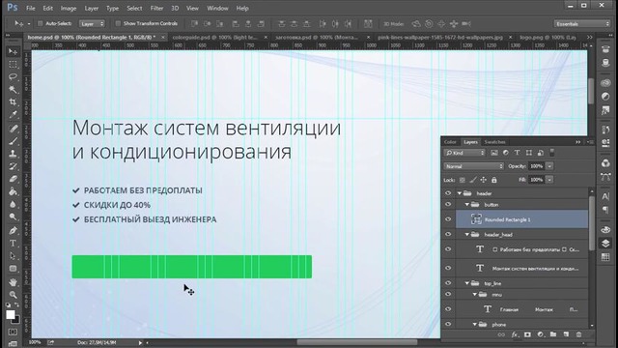This screenshot has width=618, height=348.
Task: Open the blend mode Normal dropdown
Action: point(474,166)
